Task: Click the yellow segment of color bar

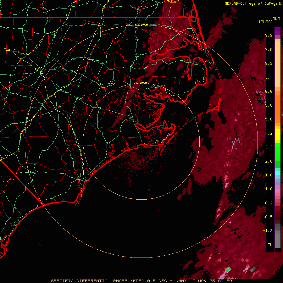Action: [x=278, y=135]
